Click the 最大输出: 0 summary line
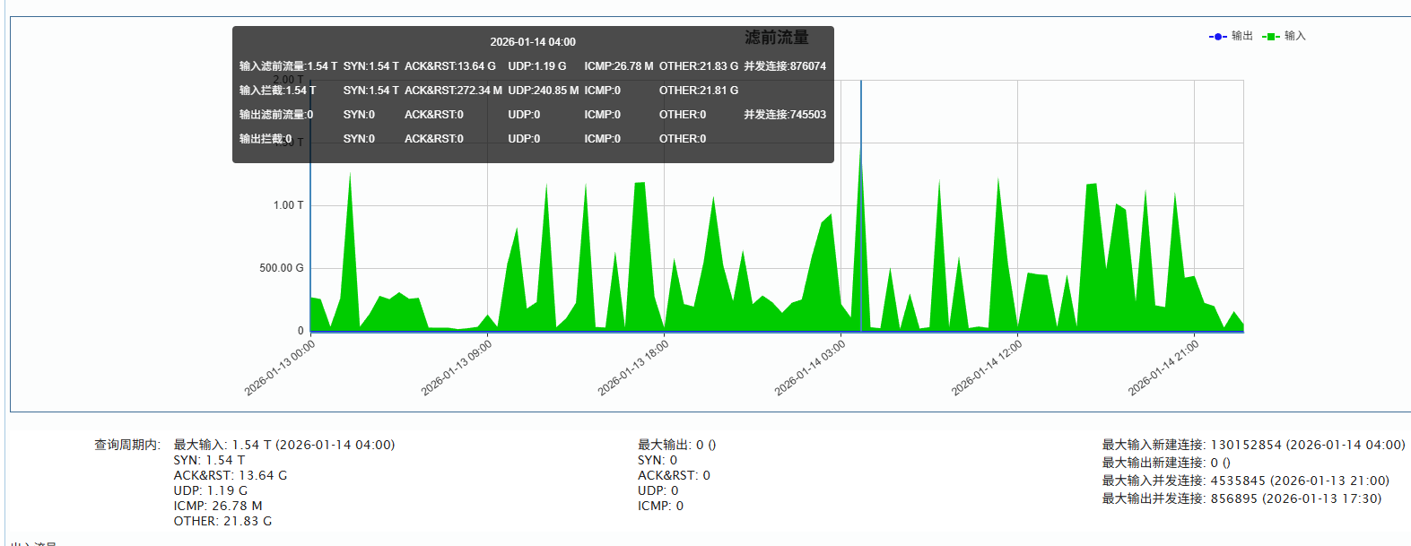 pyautogui.click(x=676, y=445)
